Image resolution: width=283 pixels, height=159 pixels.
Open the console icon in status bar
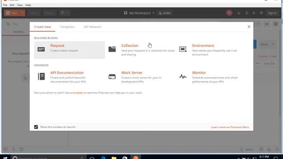tap(22, 149)
